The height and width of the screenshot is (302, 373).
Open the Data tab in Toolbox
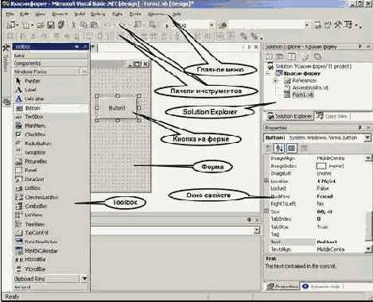click(x=50, y=56)
